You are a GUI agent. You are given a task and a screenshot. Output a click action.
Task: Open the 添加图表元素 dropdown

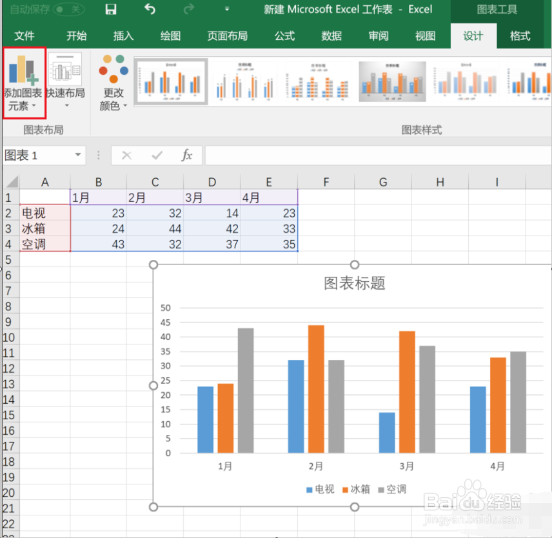[x=23, y=83]
